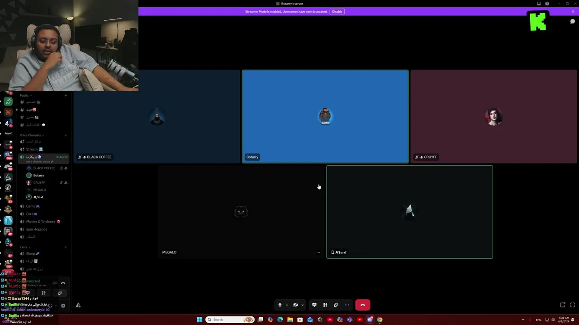
Task: Disable Streamer Mode from the banner
Action: [x=337, y=11]
